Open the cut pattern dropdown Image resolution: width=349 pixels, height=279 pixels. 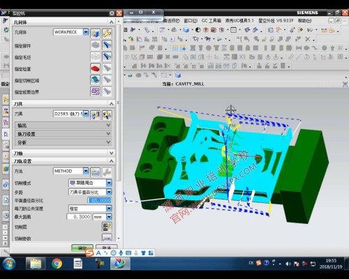tap(109, 183)
